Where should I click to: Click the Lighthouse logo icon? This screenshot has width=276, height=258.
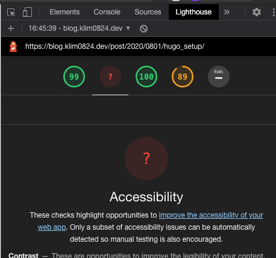[x=13, y=46]
